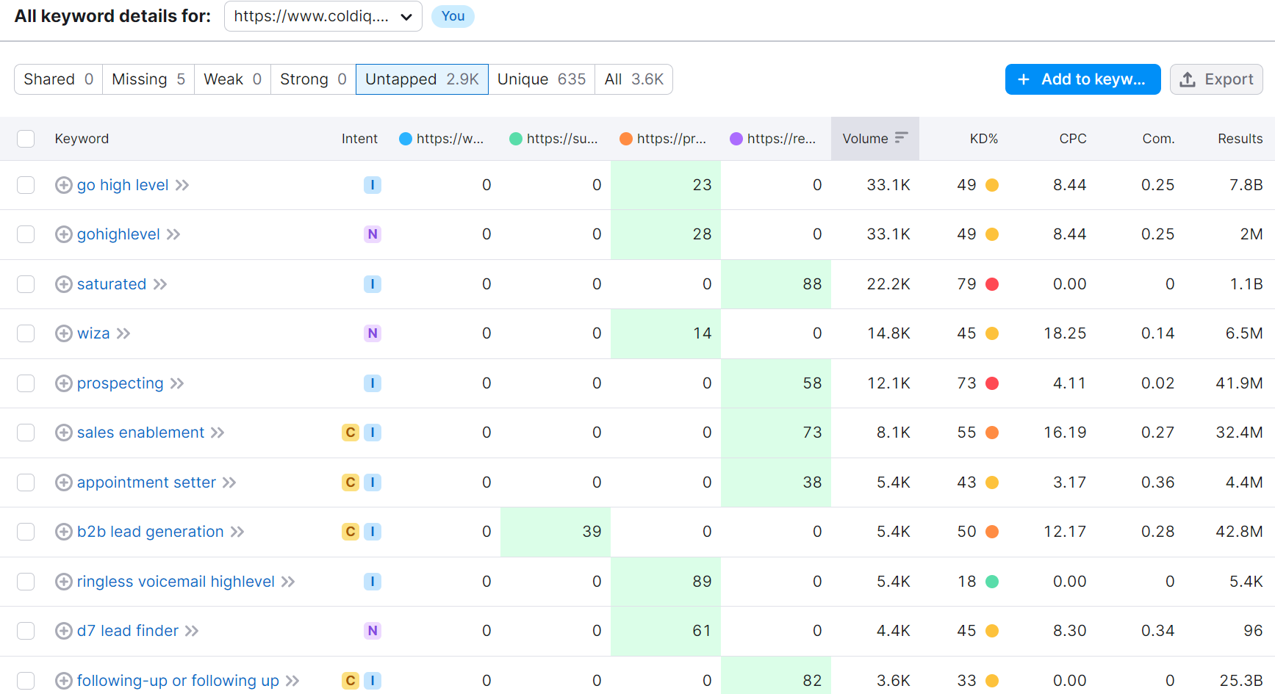
Task: Click green KD dot for 'ringless voicemail highlevel'
Action: click(x=992, y=582)
